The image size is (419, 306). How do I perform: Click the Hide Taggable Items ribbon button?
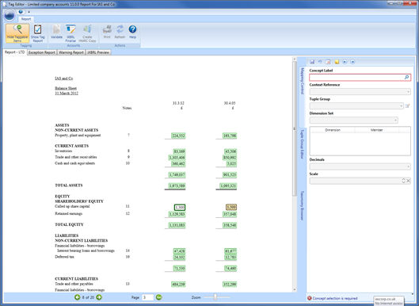17,33
